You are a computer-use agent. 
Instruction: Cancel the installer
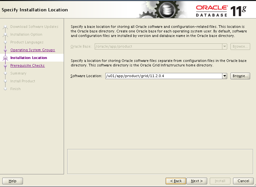[x=243, y=181]
